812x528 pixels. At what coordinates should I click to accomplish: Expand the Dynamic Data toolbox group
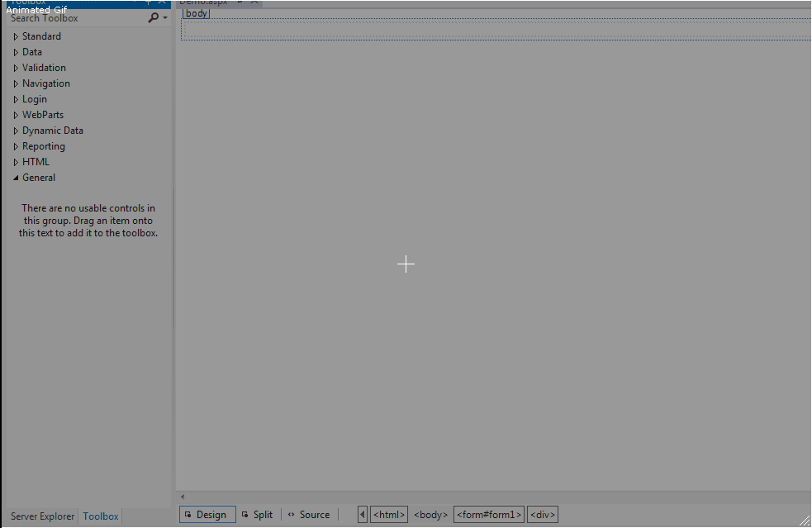[x=16, y=131]
